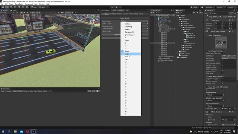Open the cloud services icon
238x134 pixels.
pyautogui.click(x=202, y=7)
